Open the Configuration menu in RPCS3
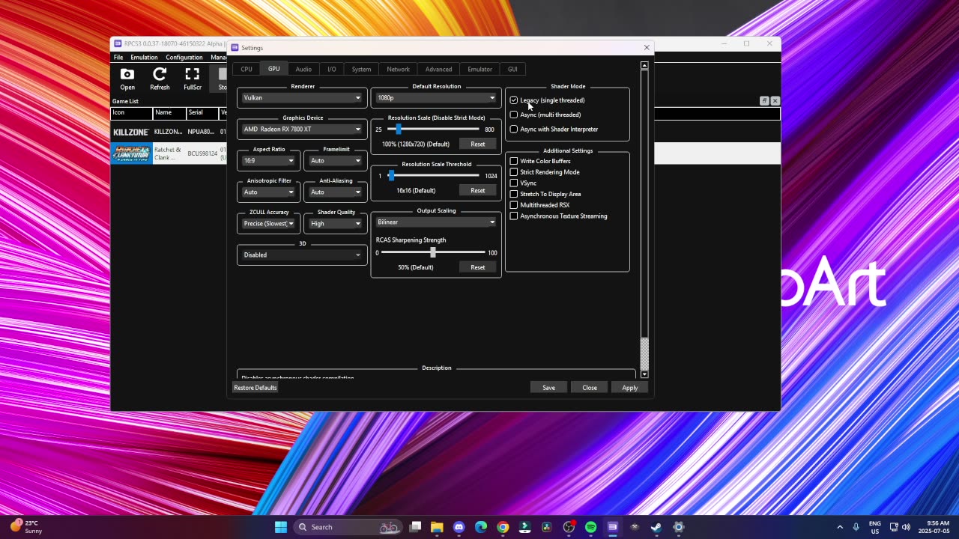Viewport: 959px width, 539px height. point(184,58)
